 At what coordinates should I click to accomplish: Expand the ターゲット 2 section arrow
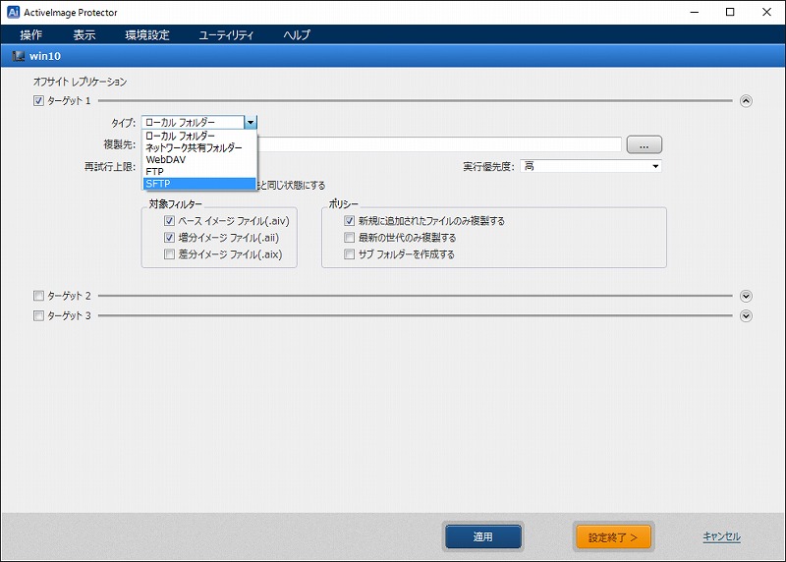746,297
